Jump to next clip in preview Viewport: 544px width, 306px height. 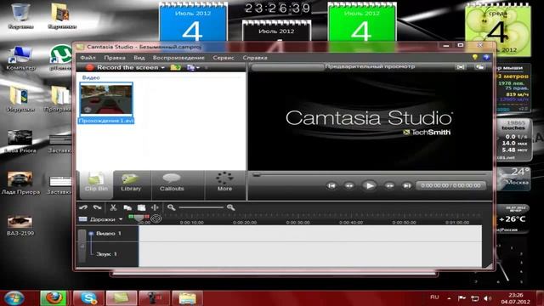coord(406,185)
